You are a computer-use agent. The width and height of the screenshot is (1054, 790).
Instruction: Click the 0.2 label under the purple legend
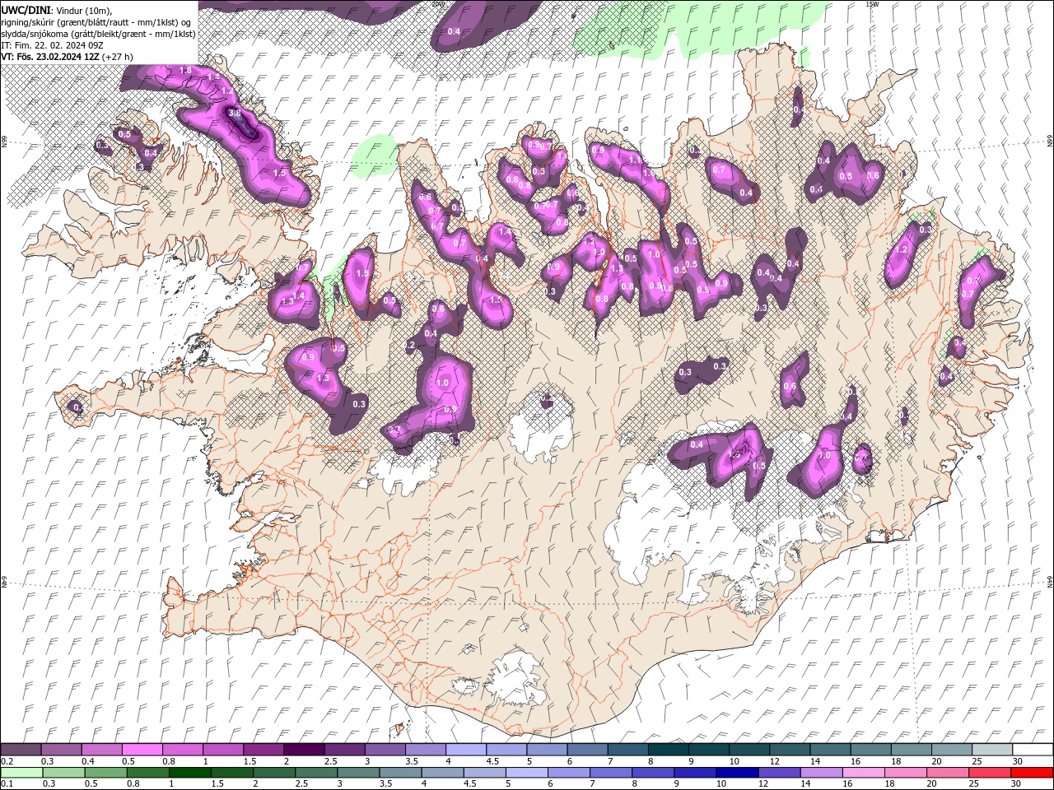coord(8,761)
